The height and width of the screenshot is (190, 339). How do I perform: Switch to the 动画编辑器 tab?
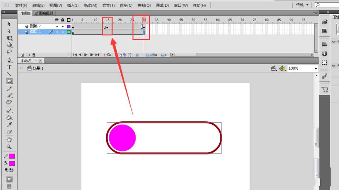(x=44, y=13)
